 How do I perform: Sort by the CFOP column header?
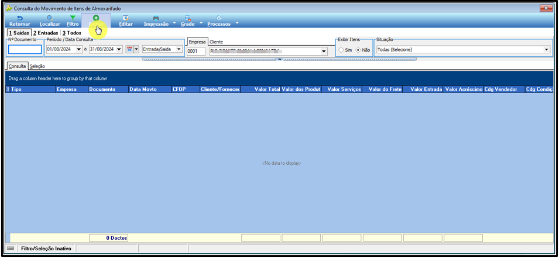tap(186, 89)
